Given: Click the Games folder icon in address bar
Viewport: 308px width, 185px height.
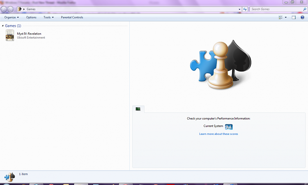Looking at the screenshot, I should pos(19,9).
